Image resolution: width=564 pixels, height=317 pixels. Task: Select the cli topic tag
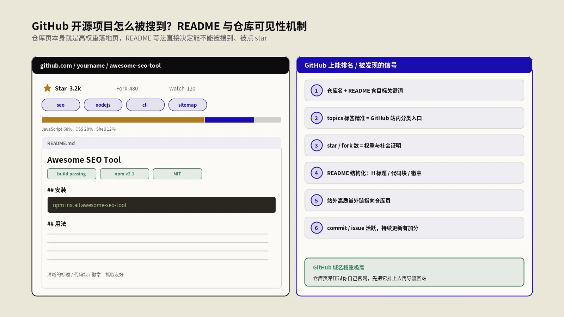[x=145, y=105]
